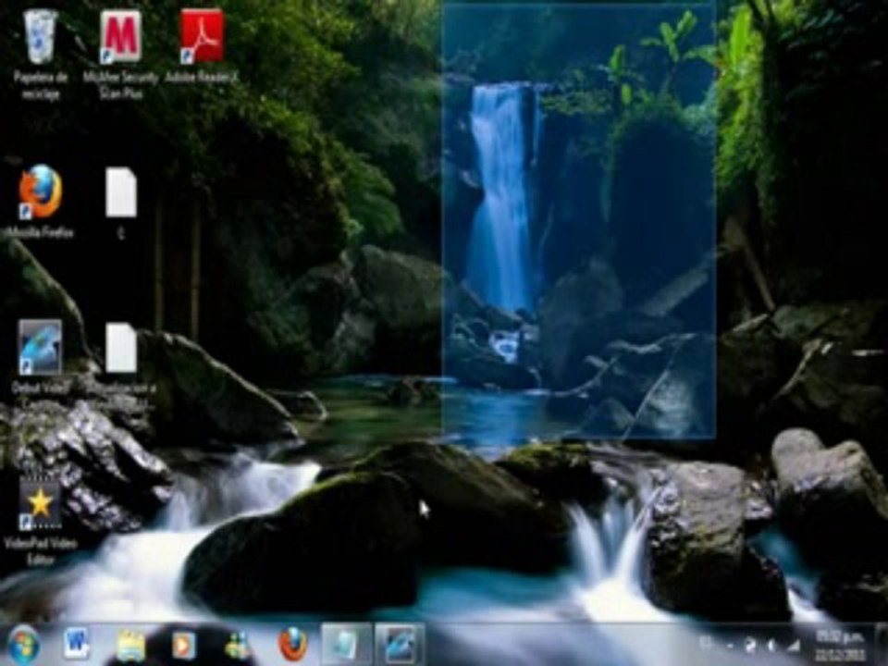Image resolution: width=888 pixels, height=666 pixels.
Task: Launch Windows Media Player from taskbar
Action: click(183, 645)
